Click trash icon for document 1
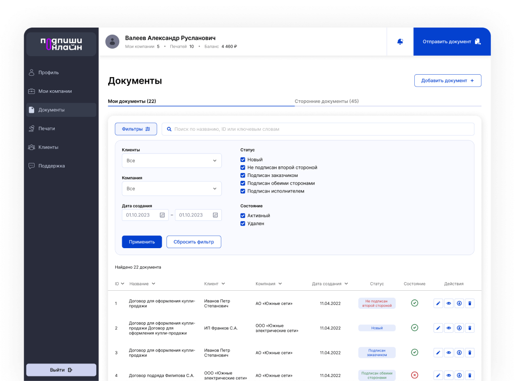Image resolution: width=520 pixels, height=381 pixels. coord(469,303)
